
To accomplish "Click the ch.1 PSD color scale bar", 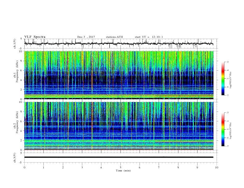I will pyautogui.click(x=223, y=79).
